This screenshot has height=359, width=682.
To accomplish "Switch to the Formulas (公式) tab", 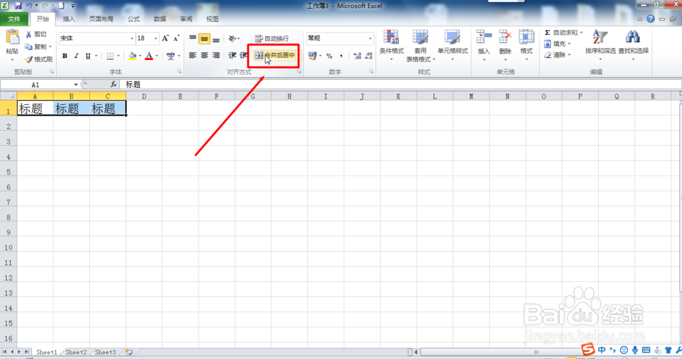I will (x=134, y=19).
